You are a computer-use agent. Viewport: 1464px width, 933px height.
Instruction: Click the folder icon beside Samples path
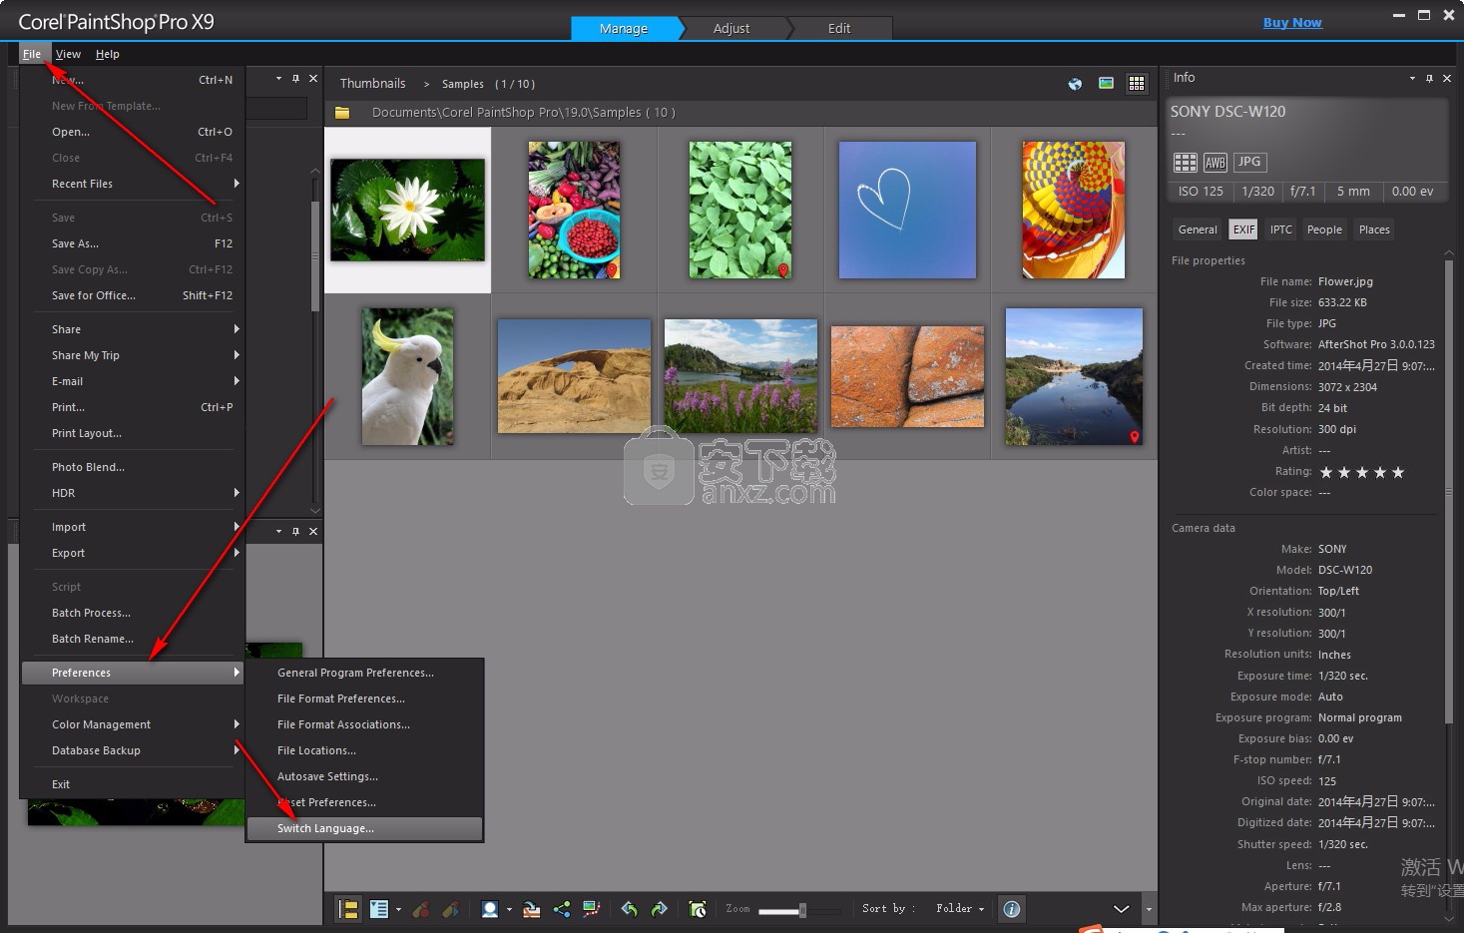(342, 113)
